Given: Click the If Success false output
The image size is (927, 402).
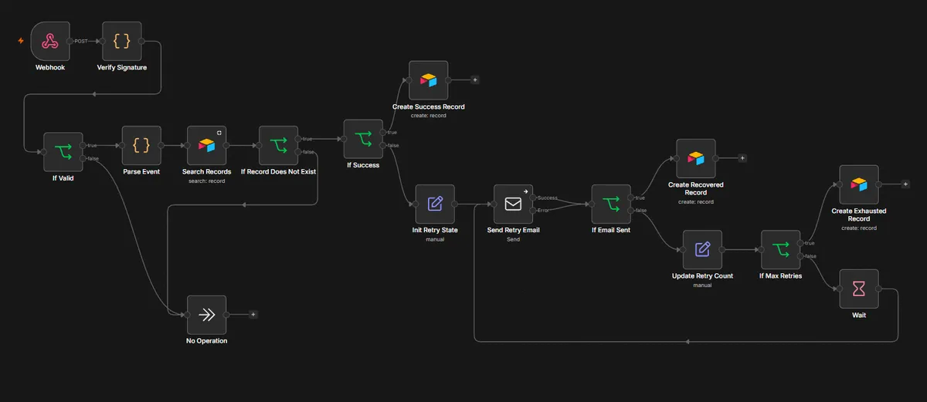Looking at the screenshot, I should coord(383,145).
